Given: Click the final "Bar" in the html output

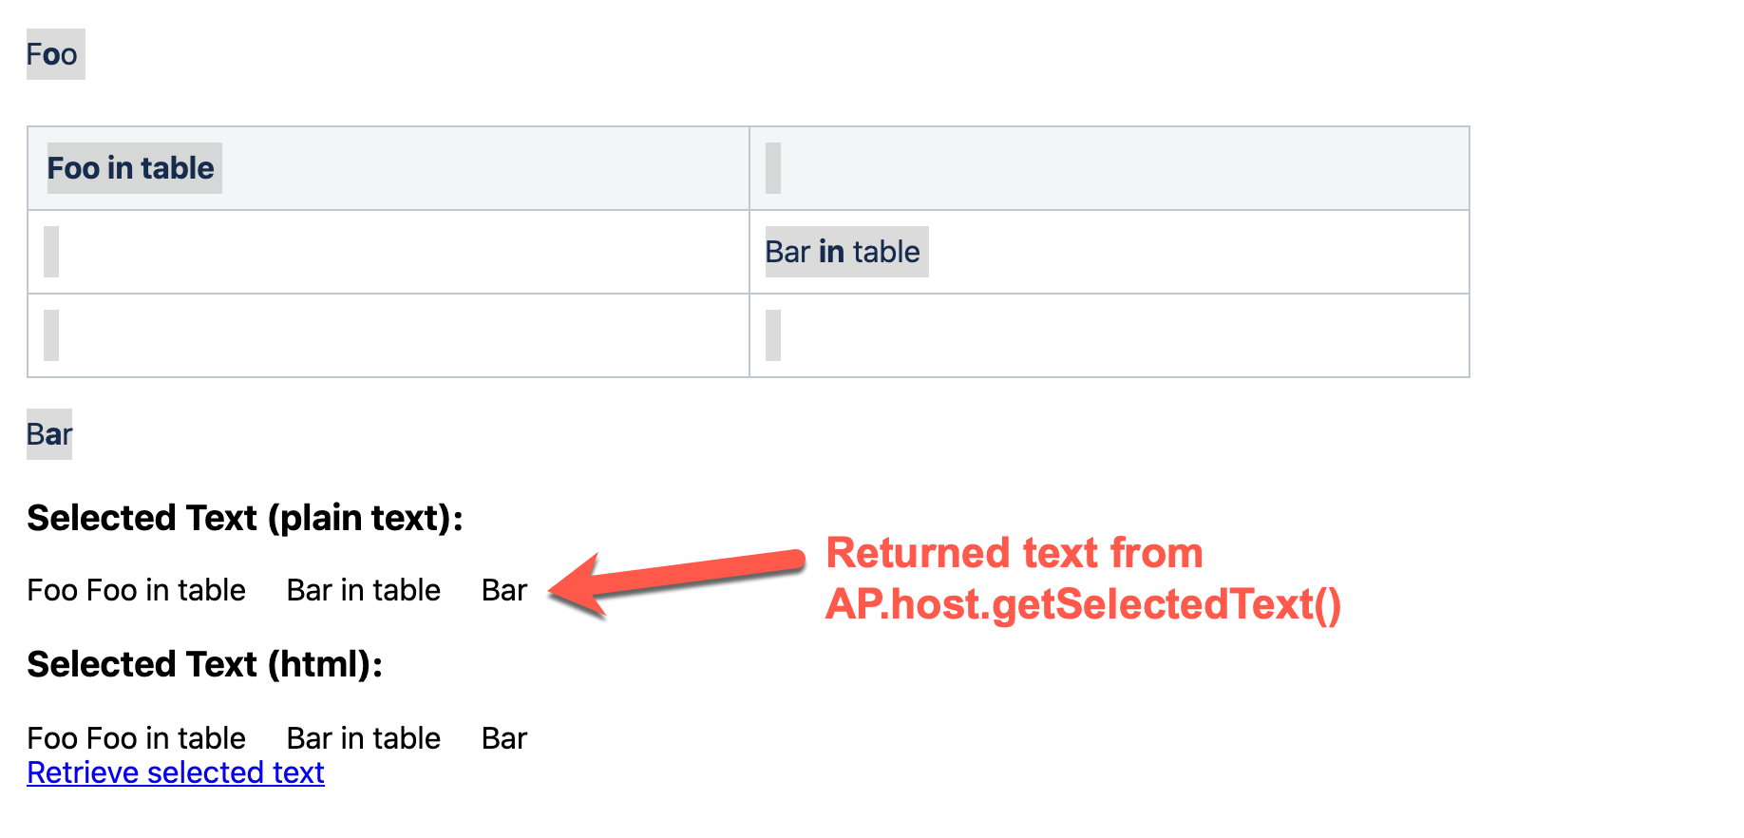Looking at the screenshot, I should pyautogui.click(x=504, y=738).
